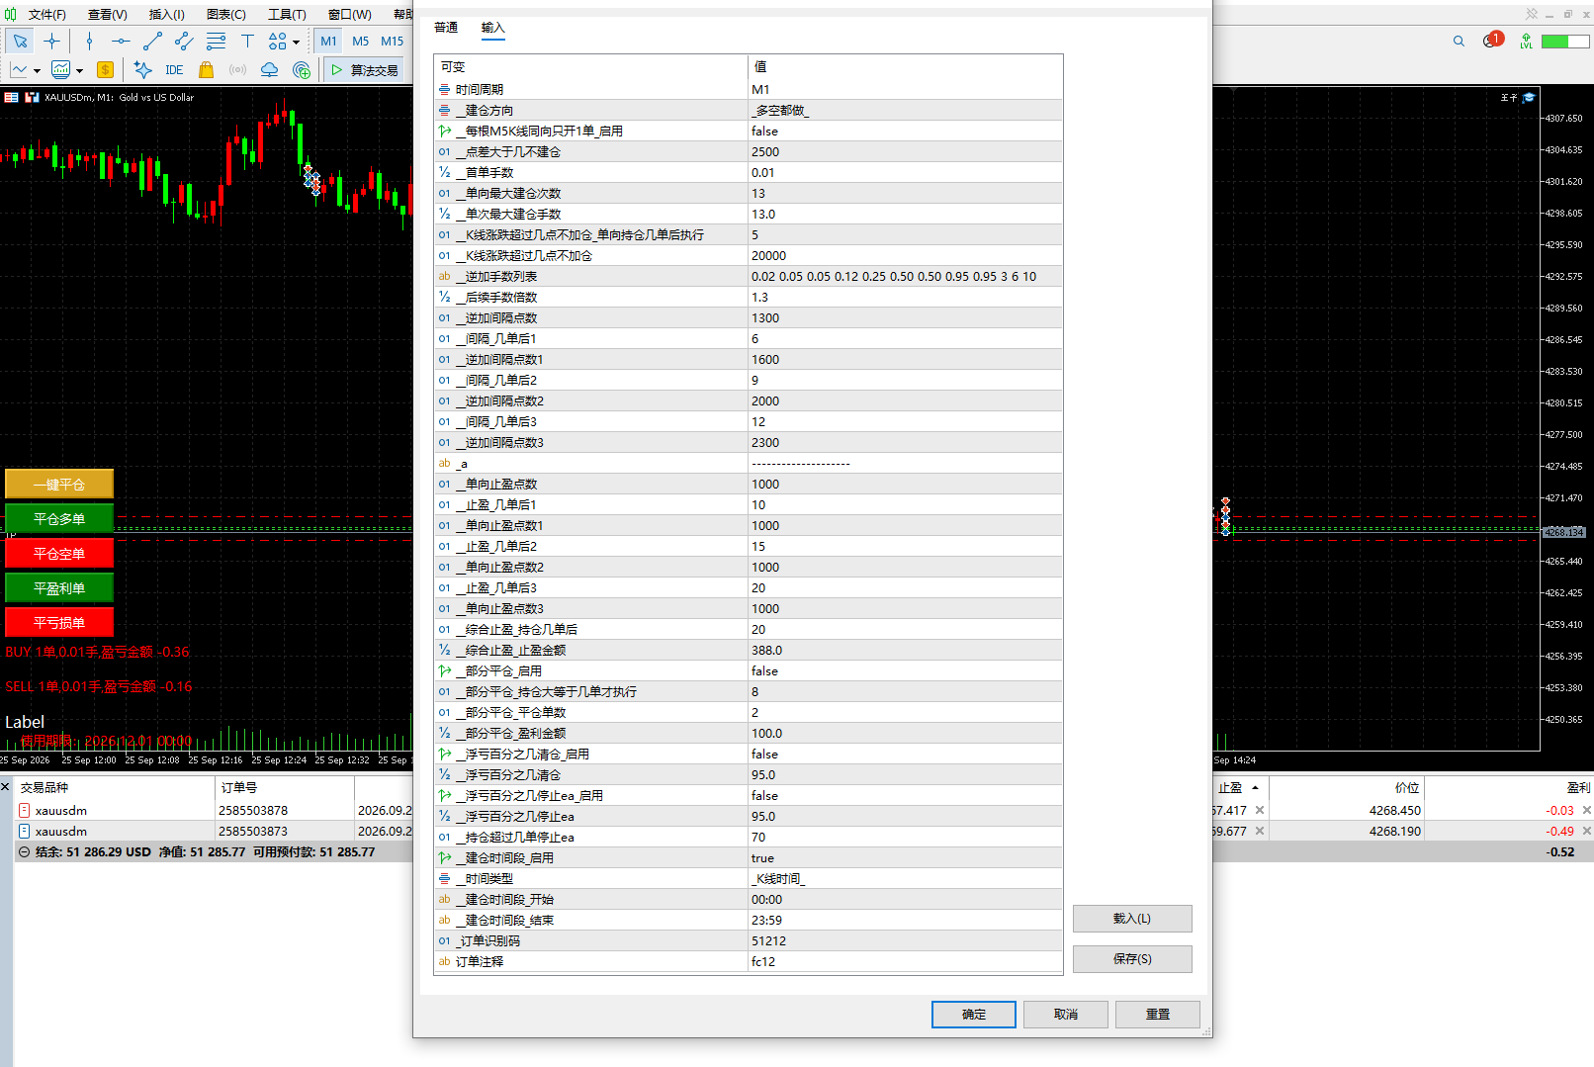1594x1067 pixels.
Task: Select the _首单手数 value 0.01
Action: [x=905, y=172]
